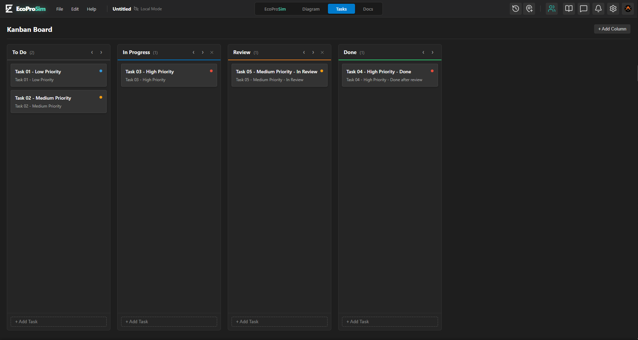Add a task to the Review column

tap(280, 322)
